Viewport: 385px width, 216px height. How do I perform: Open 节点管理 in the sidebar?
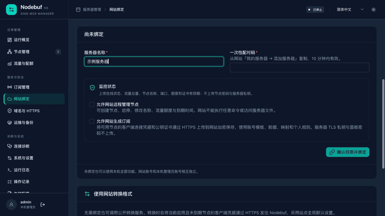[x=34, y=52]
